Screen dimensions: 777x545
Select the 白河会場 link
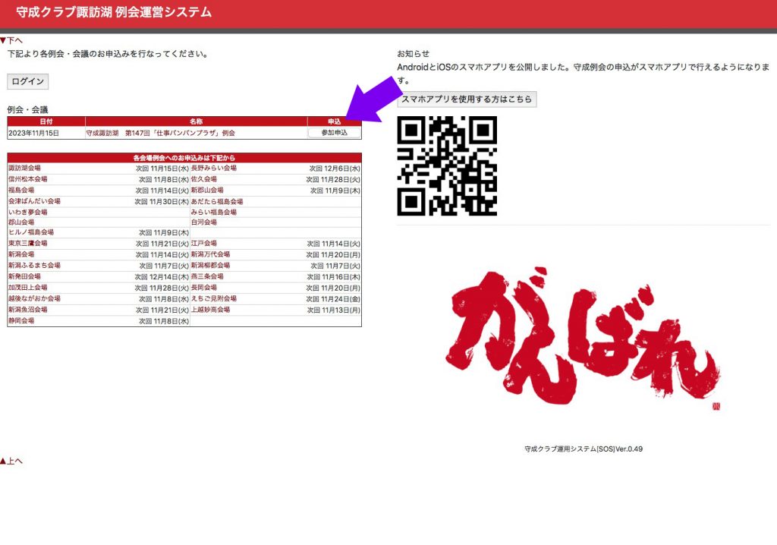[x=204, y=222]
